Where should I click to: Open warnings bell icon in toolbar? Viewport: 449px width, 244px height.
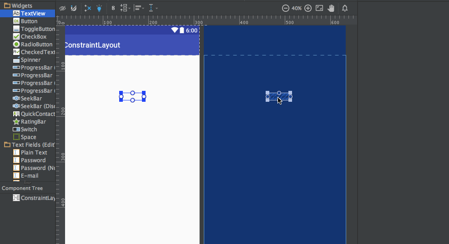(345, 8)
